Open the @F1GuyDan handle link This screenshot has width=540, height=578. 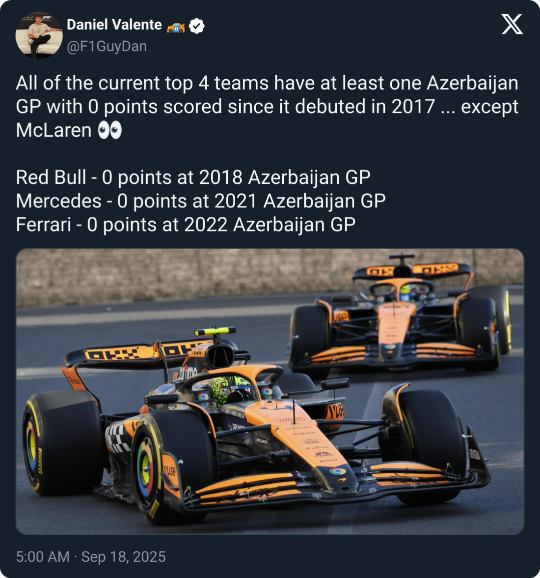tap(107, 46)
